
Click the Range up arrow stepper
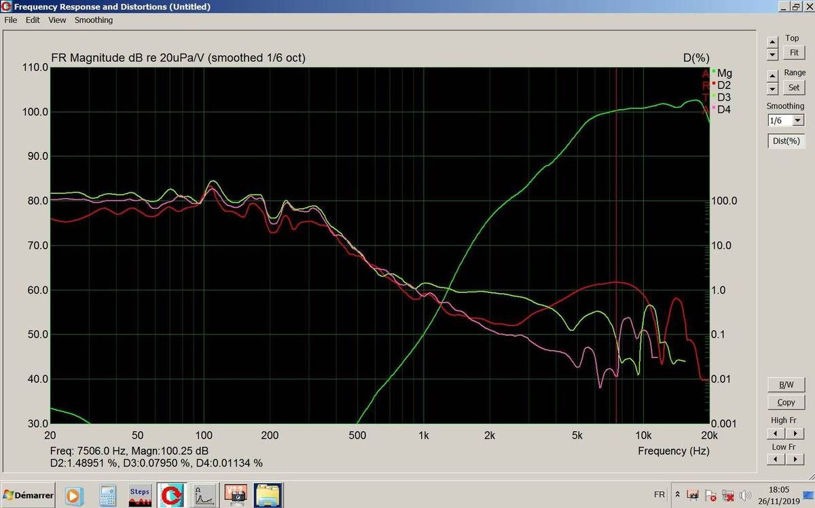(x=772, y=75)
